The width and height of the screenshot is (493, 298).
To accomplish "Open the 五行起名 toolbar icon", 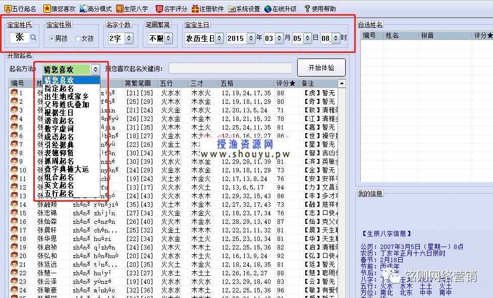I will click(8, 9).
